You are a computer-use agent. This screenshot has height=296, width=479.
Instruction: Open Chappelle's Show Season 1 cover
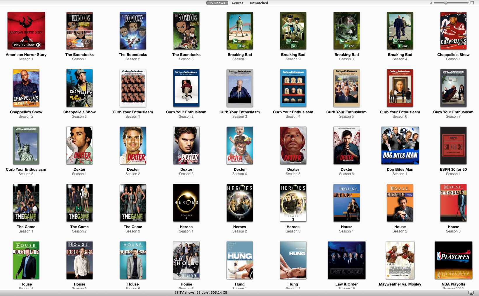[453, 31]
